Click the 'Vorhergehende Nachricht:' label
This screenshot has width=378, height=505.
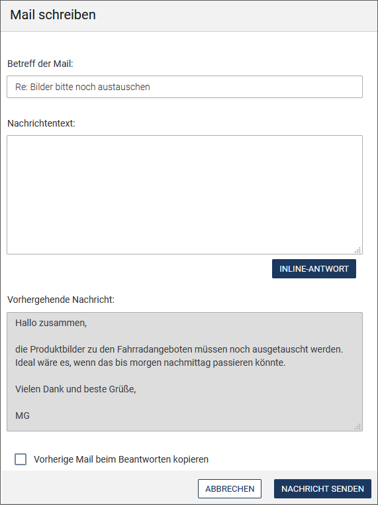point(61,300)
